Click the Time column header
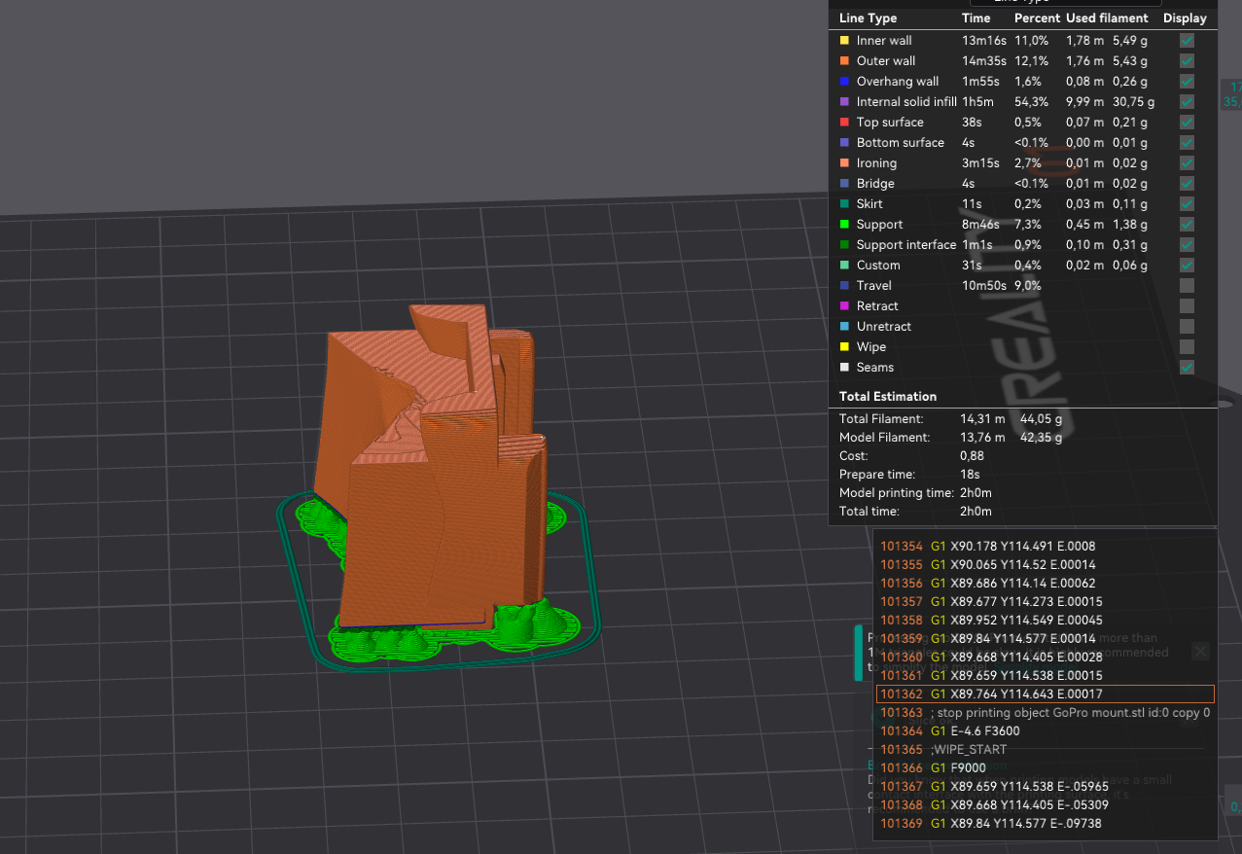Screen dimensions: 1242x854 pyautogui.click(x=976, y=18)
